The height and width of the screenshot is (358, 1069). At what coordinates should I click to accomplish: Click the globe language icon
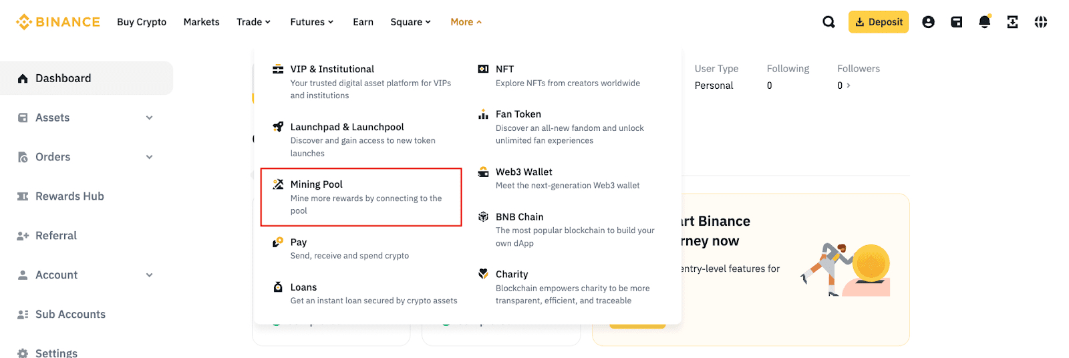pos(1041,22)
